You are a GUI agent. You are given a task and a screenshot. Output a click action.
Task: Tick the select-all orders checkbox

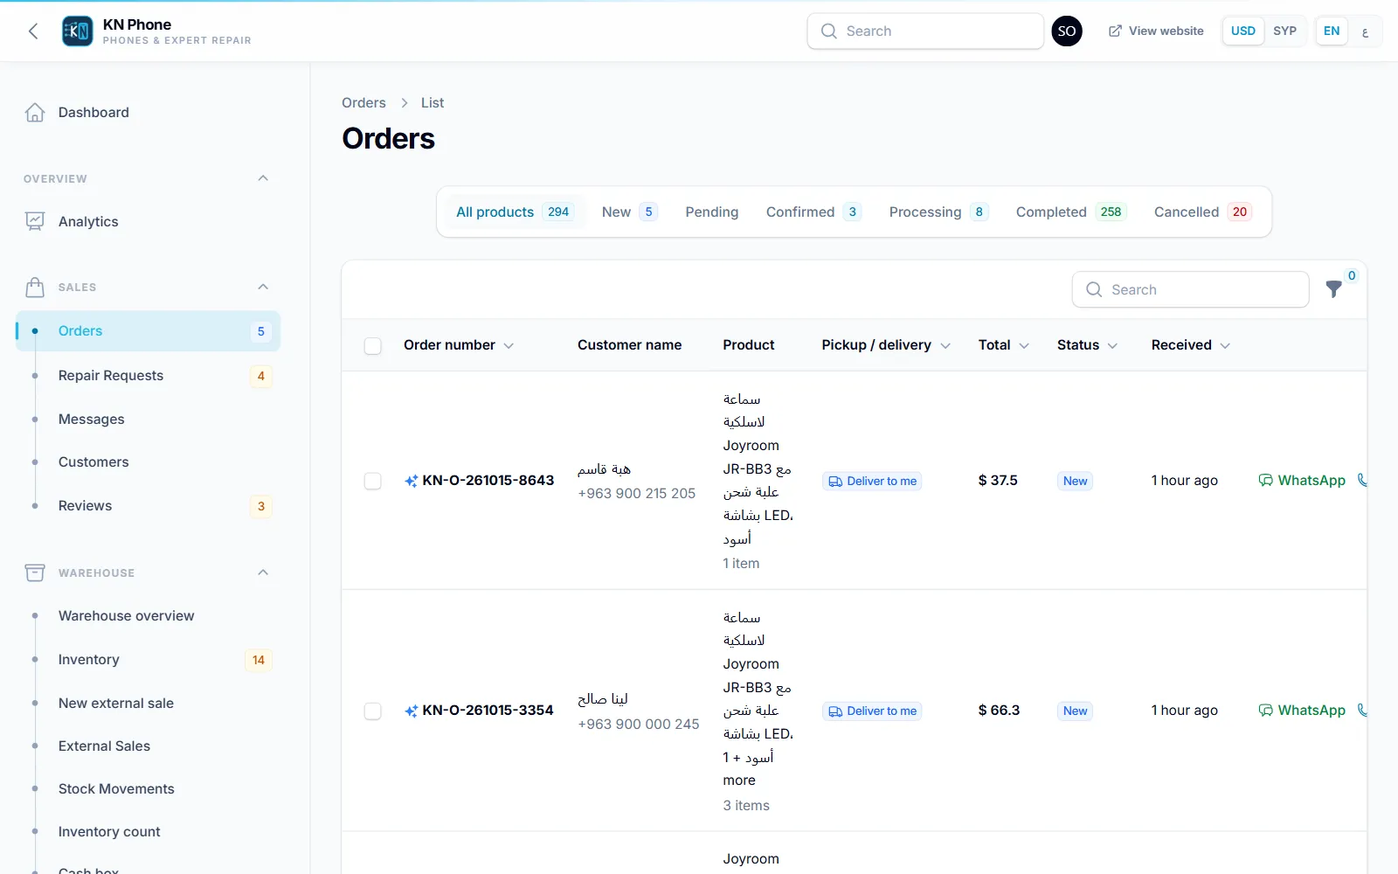coord(373,345)
